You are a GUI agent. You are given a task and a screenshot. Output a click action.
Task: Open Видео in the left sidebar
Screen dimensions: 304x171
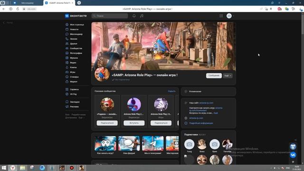73,63
